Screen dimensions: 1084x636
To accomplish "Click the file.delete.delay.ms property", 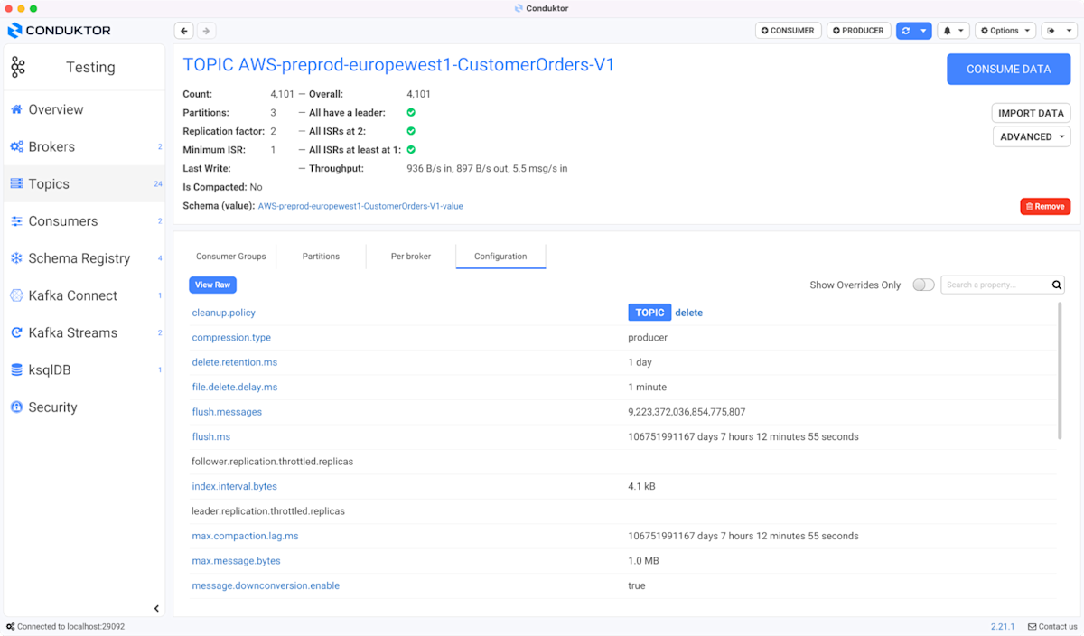I will [235, 387].
